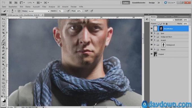Viewport: 192px width, 108px height.
Task: Click the Streiflichter layer mask thumbnail
Action: click(161, 29)
